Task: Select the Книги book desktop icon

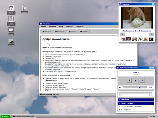Action: (11, 31)
